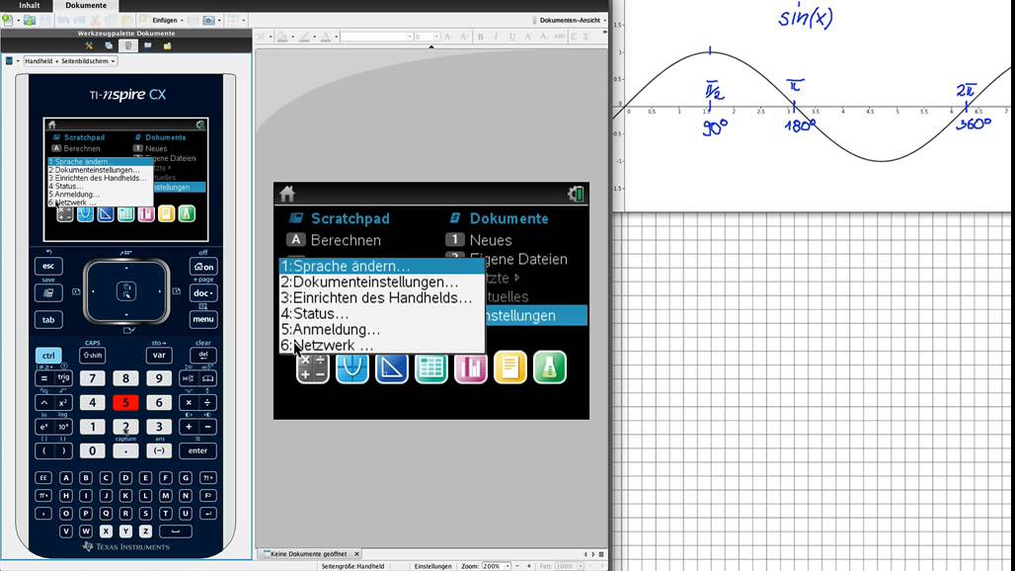Click the touchpad center click button

[x=126, y=291]
